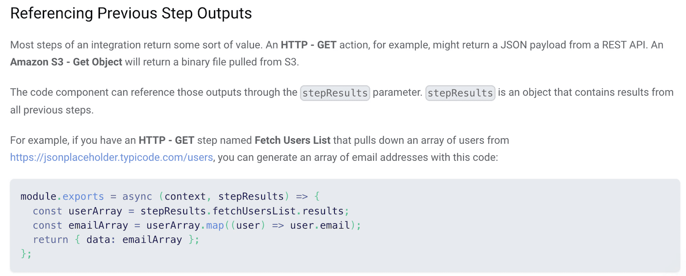Image resolution: width=686 pixels, height=276 pixels.
Task: Click the async keyword in the code block
Action: pyautogui.click(x=137, y=196)
